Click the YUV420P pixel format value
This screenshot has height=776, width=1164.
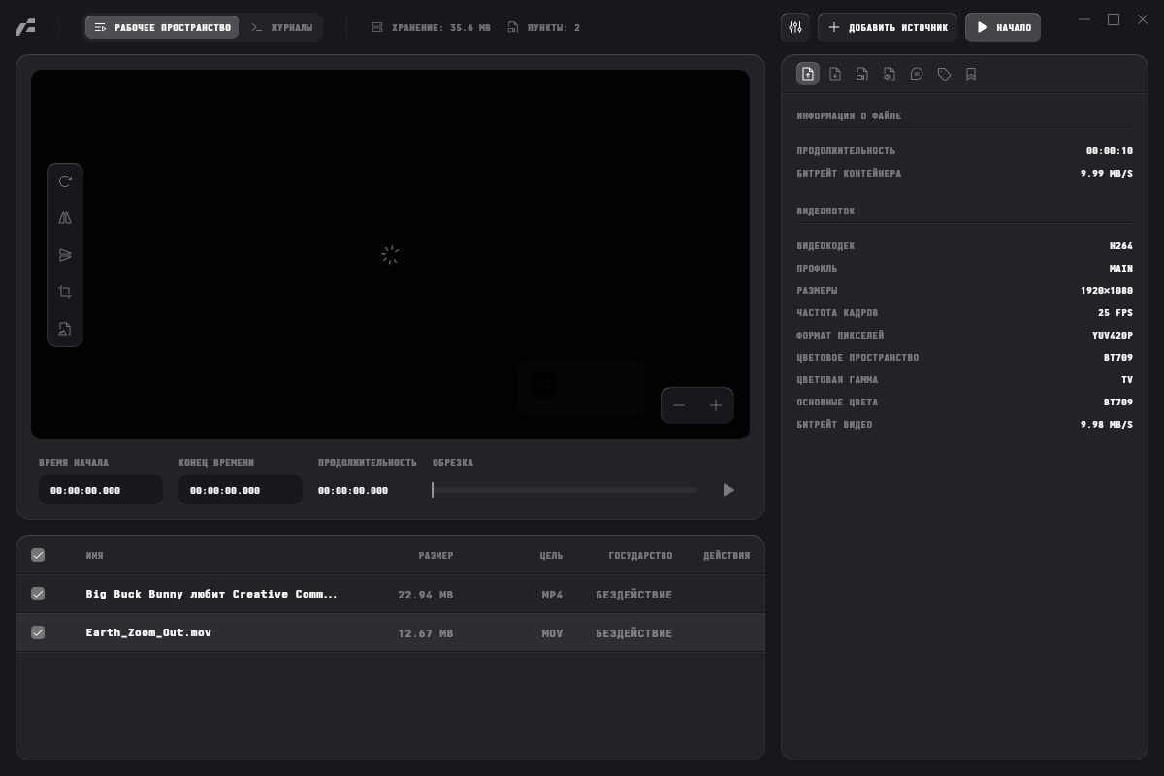[1113, 336]
